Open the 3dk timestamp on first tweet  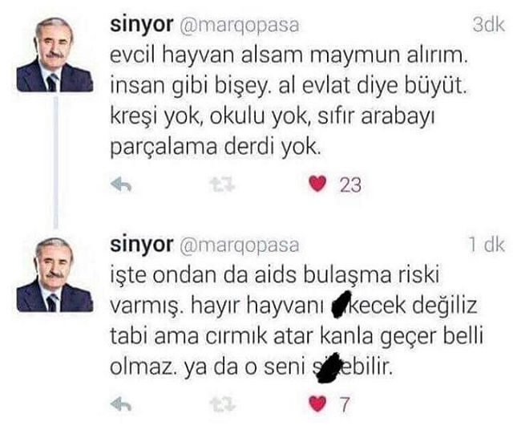[488, 25]
